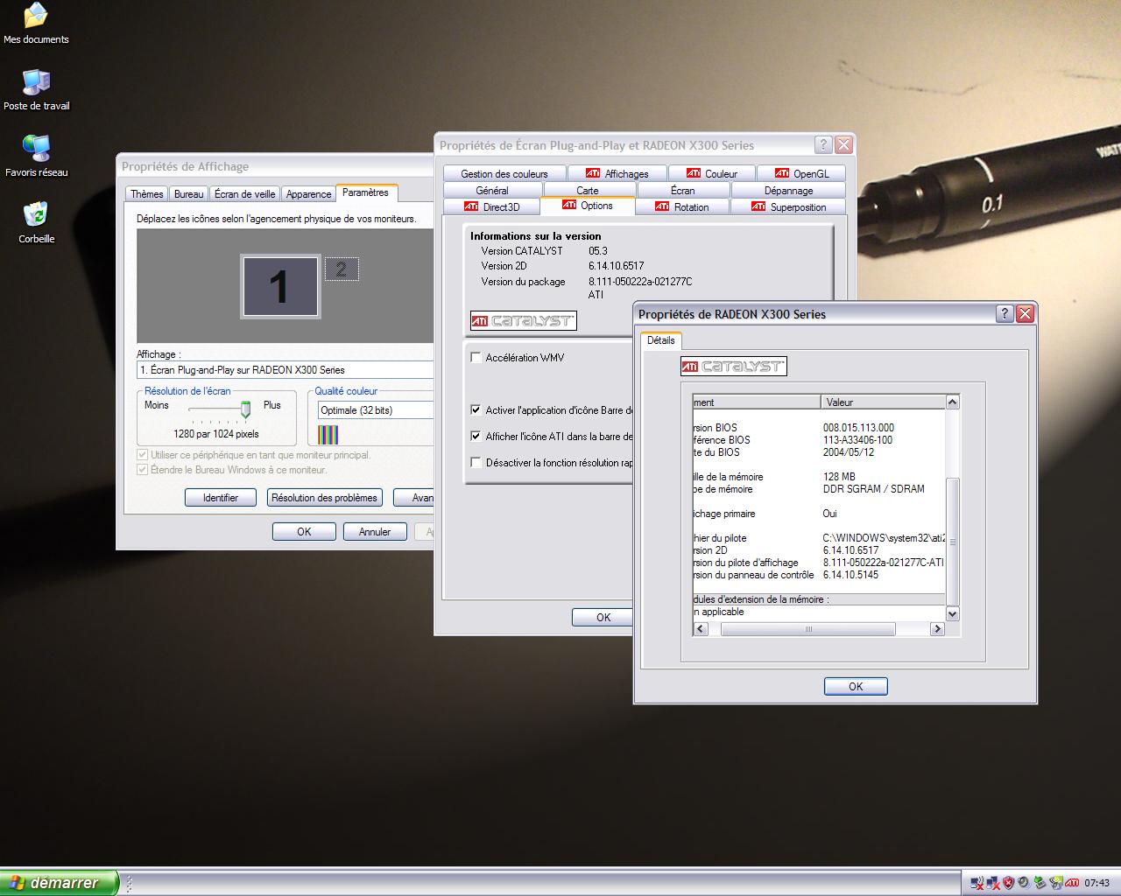Open the Mes documents desktop icon

(x=35, y=23)
